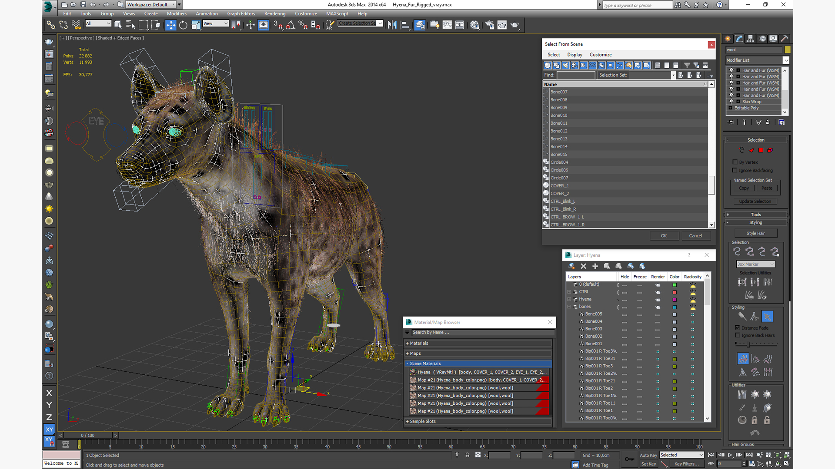Toggle Freeze column for Hyena layer
835x469 pixels.
(x=640, y=299)
